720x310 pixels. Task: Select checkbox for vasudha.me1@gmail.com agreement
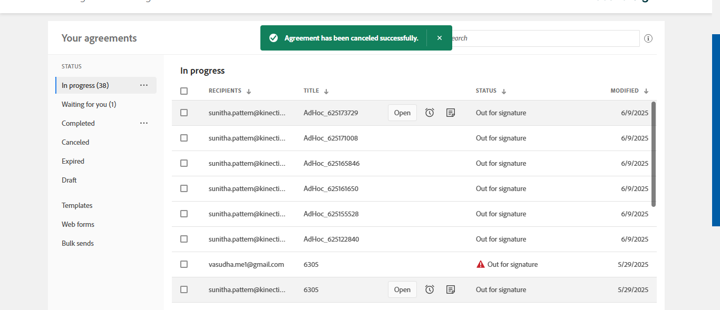tap(184, 264)
